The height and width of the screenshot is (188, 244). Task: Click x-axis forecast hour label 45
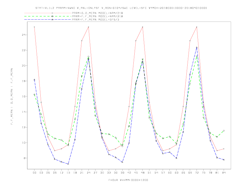pyautogui.click(x=136, y=173)
